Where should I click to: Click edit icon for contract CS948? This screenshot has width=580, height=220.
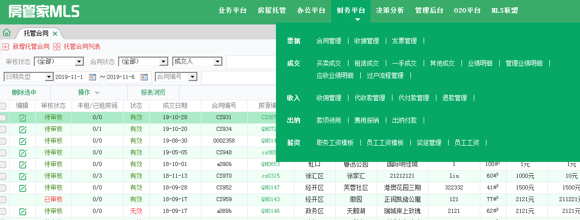tap(22, 153)
